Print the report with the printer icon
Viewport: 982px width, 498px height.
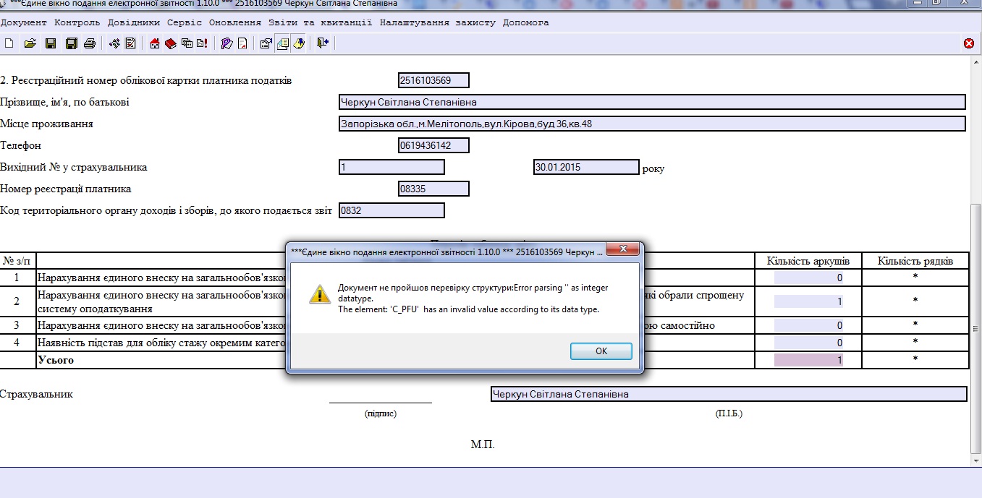coord(90,43)
